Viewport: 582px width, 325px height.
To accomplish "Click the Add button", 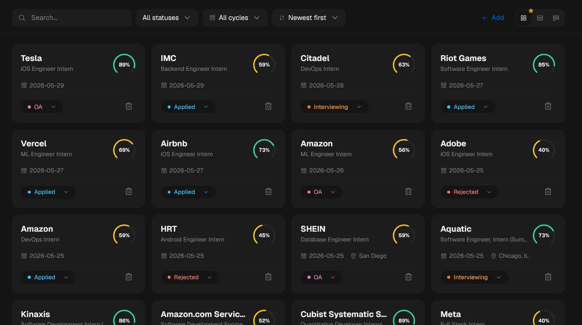I will (493, 18).
